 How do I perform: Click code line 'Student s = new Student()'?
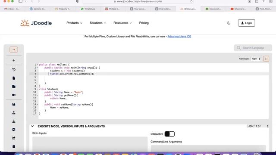click(67, 71)
